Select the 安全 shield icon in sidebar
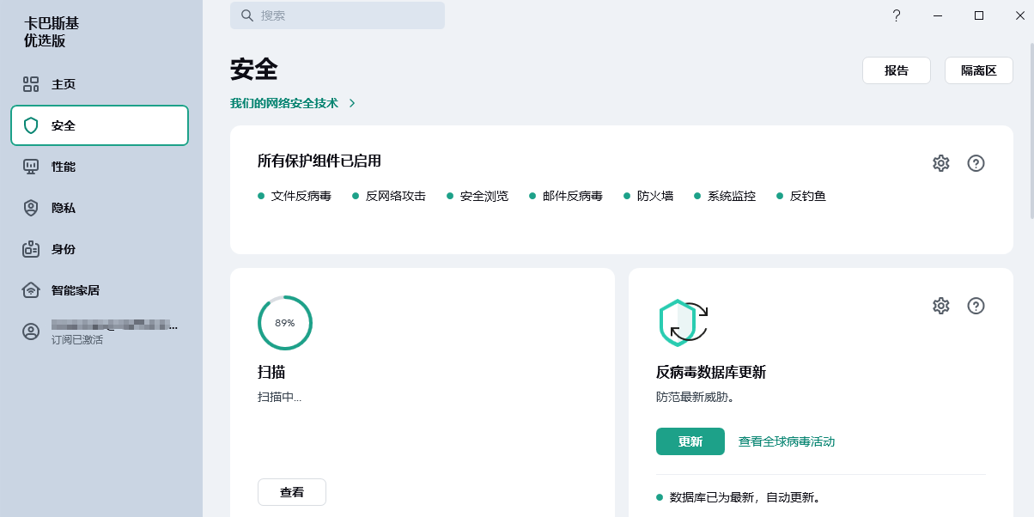 (x=31, y=125)
